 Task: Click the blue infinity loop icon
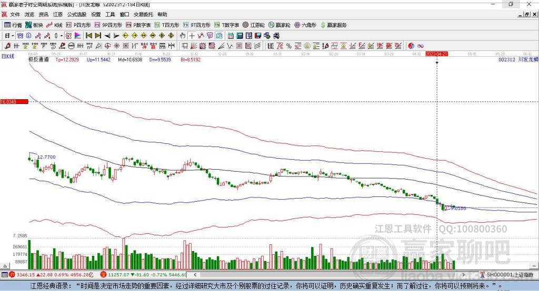click(x=420, y=46)
